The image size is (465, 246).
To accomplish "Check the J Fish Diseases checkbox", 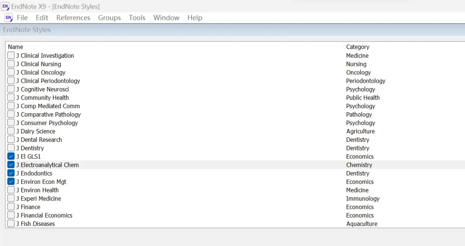I will point(11,223).
